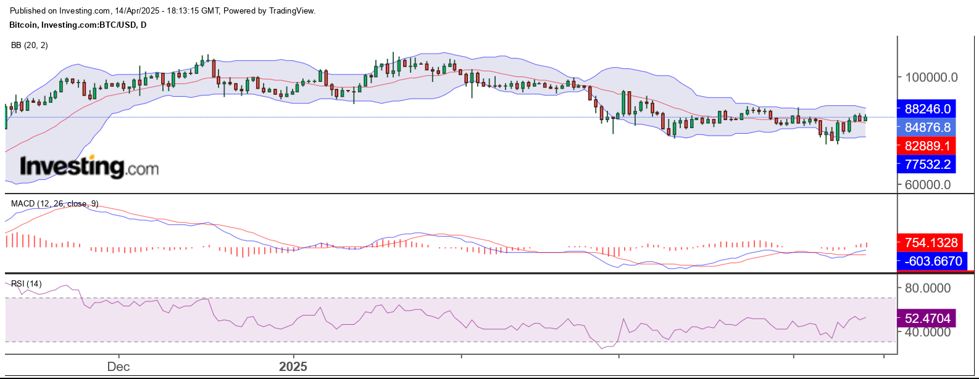Select the 82889.1 red middle band tag
The height and width of the screenshot is (379, 979).
tap(927, 146)
